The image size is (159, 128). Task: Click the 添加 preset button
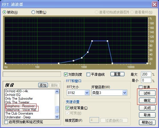pos(43,85)
